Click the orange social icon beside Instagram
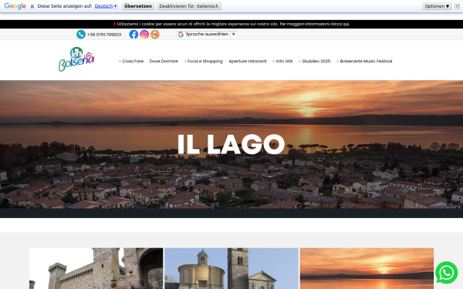Image resolution: width=463 pixels, height=289 pixels. coord(155,35)
